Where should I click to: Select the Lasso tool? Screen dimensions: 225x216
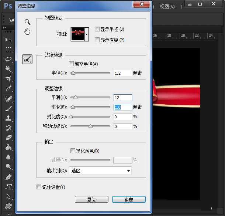click(x=8, y=59)
